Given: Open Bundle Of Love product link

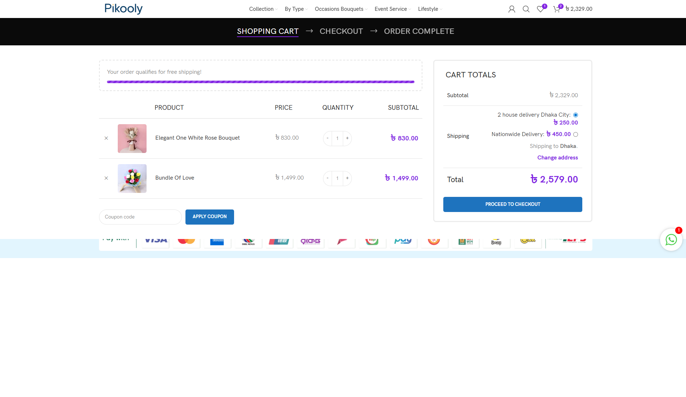Looking at the screenshot, I should pos(175,178).
